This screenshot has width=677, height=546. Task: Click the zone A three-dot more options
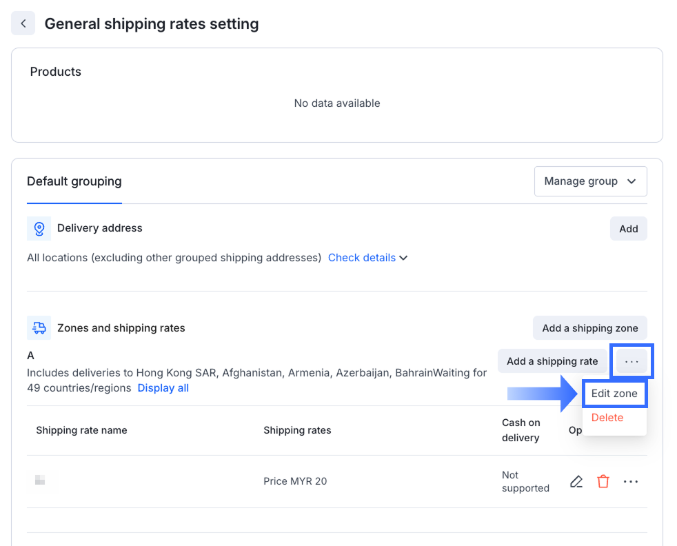[x=631, y=361]
